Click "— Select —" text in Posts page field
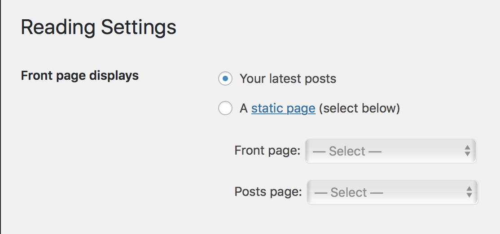 click(x=349, y=193)
